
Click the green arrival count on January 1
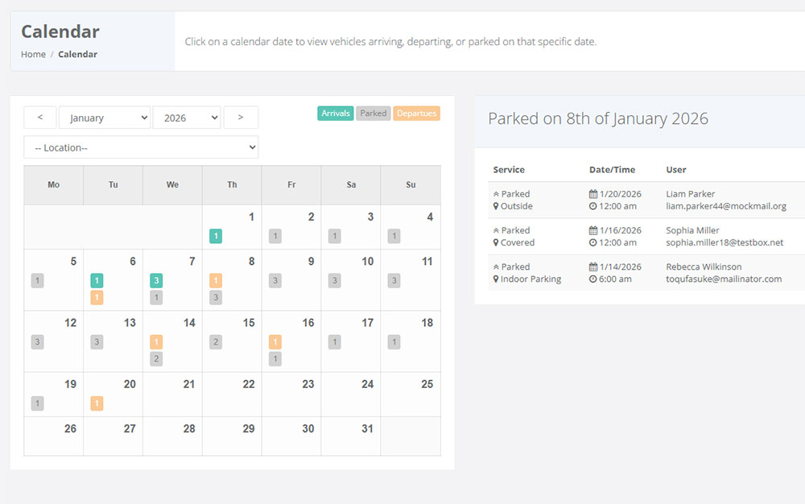pos(215,236)
